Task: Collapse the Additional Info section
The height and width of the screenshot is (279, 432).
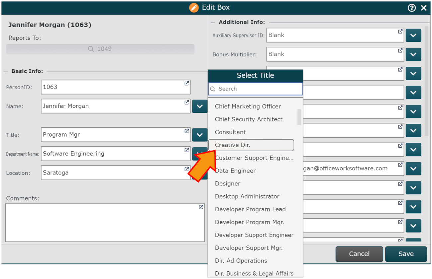Action: pos(213,22)
